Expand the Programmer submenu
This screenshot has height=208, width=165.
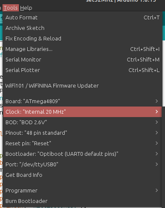coord(82,191)
